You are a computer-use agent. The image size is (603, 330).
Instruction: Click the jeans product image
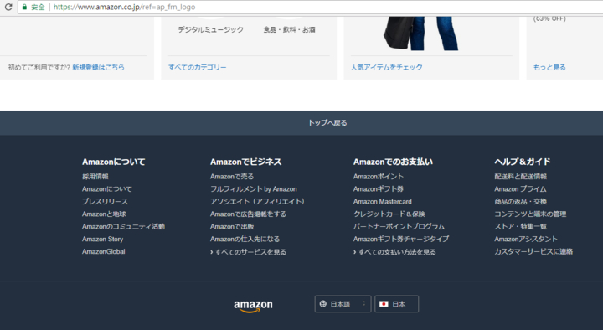(421, 34)
